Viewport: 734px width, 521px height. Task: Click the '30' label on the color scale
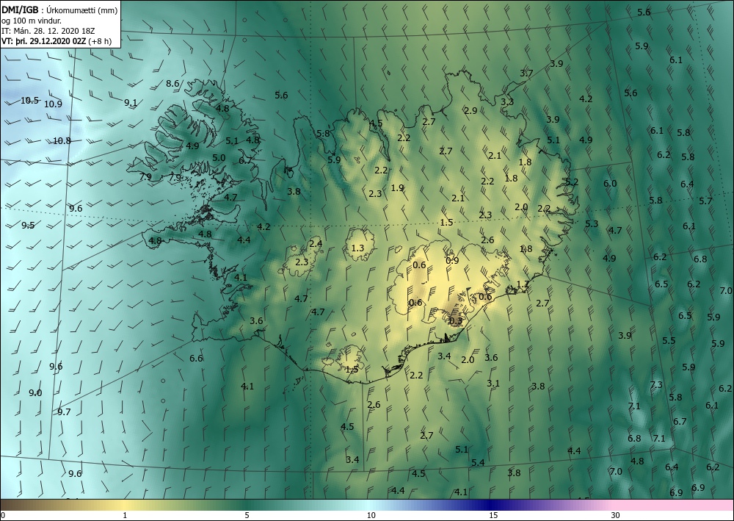[616, 515]
